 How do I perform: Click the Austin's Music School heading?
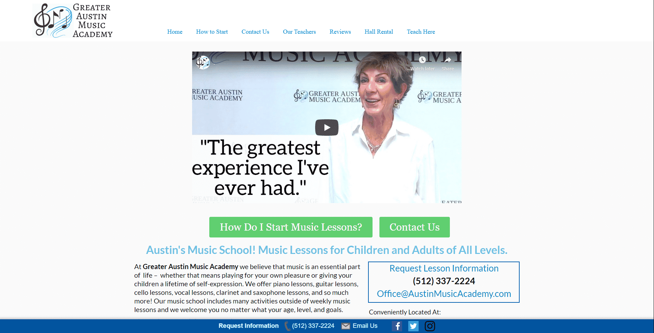coord(326,250)
